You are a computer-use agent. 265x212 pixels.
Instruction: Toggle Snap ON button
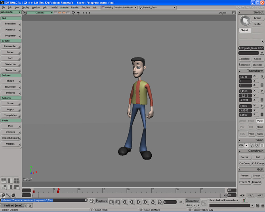point(241,145)
